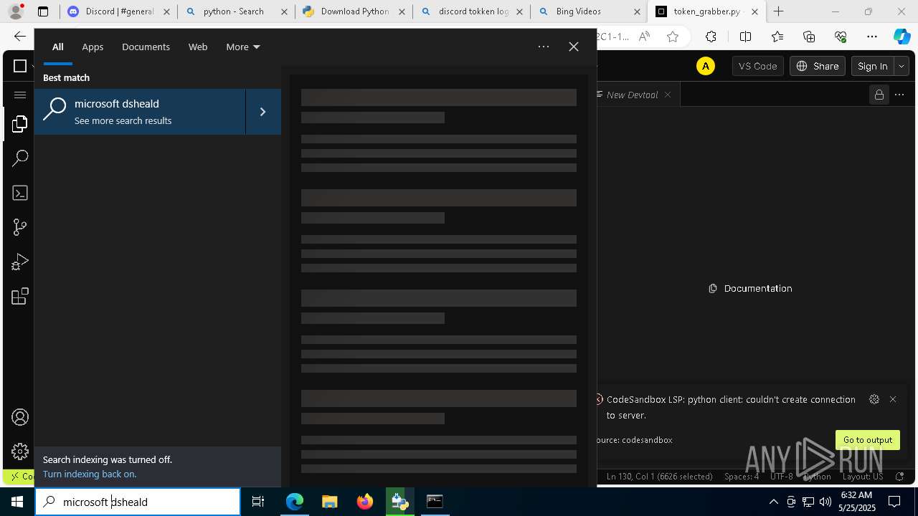Open the Copilot icon in Edge

coord(902,37)
